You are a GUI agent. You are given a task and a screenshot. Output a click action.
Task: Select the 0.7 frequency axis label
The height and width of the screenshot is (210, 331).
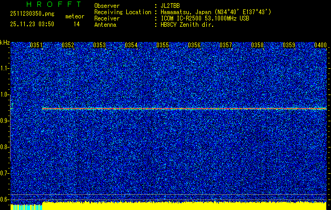(x=5, y=173)
